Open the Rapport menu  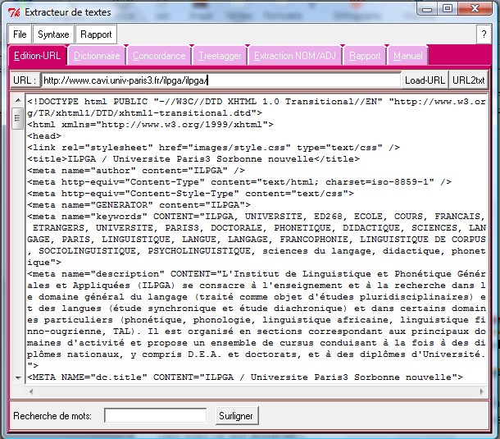[x=96, y=34]
